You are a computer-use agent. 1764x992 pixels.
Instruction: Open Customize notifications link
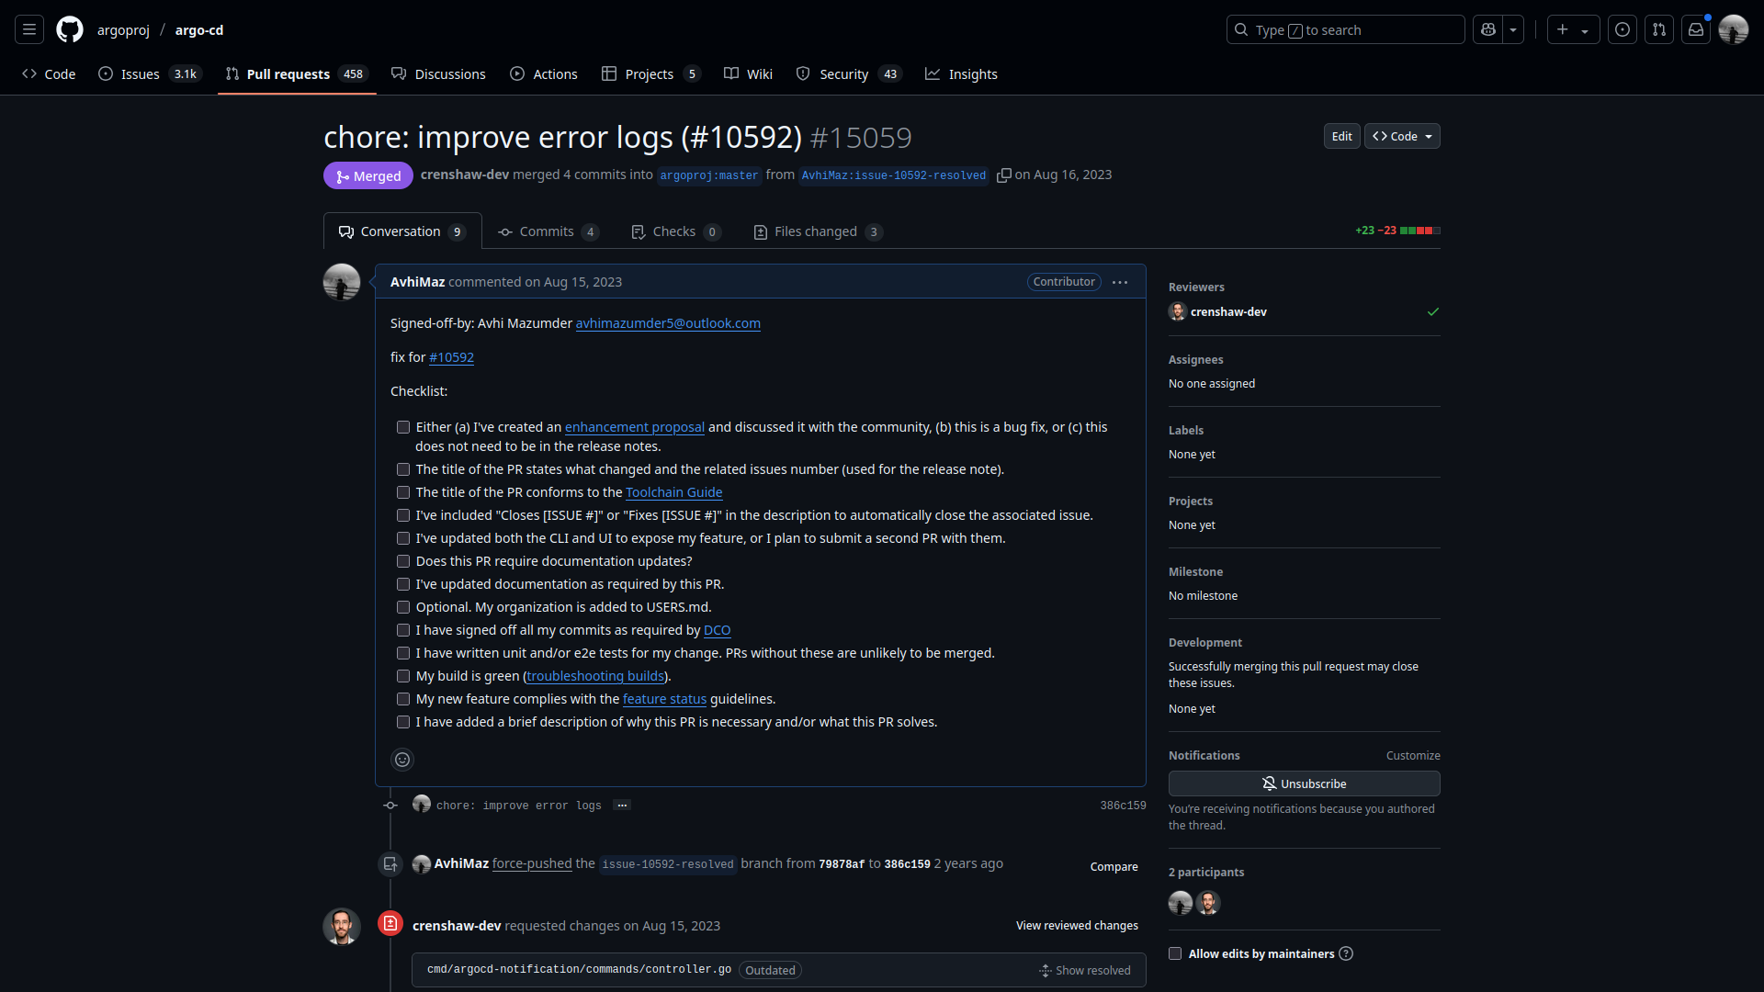tap(1413, 756)
